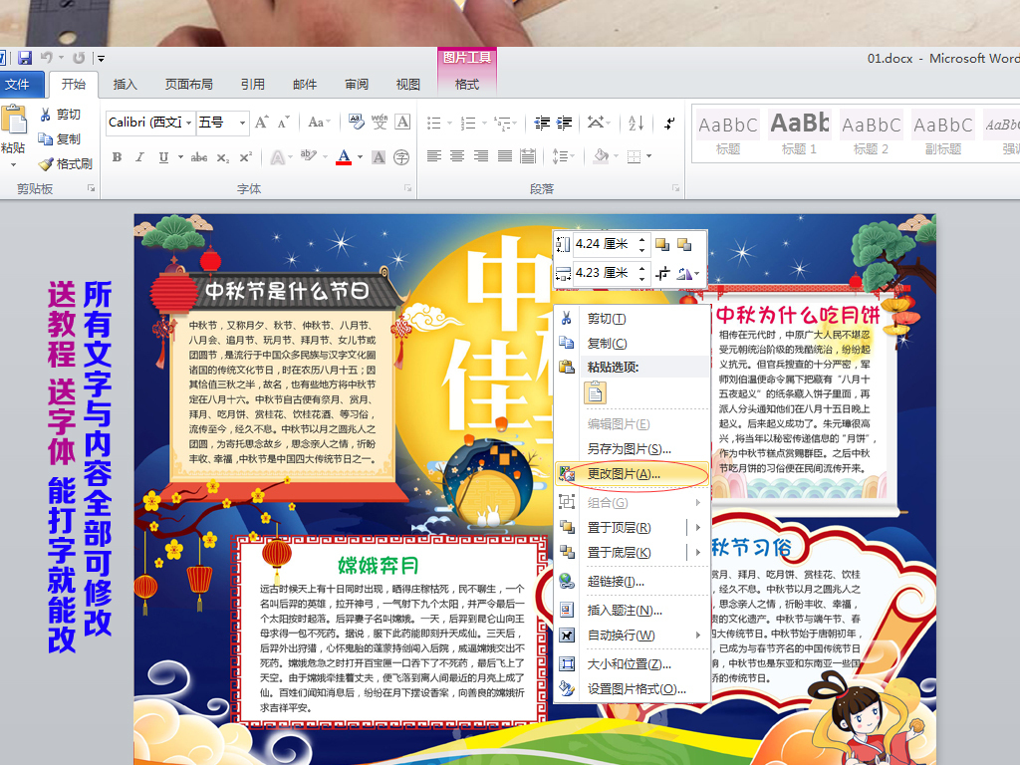Click the Pinyin guide (拼音指南) icon
This screenshot has width=1020, height=765.
coord(379,122)
